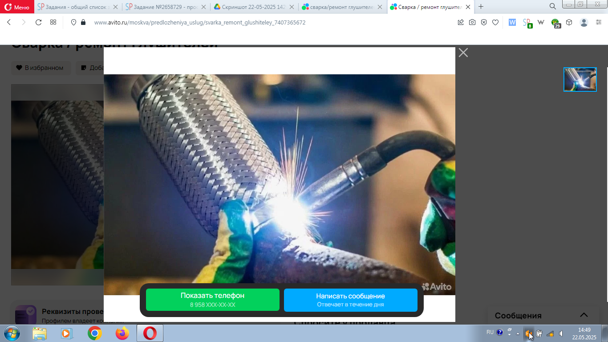
Task: Open a new browser tab
Action: click(481, 7)
